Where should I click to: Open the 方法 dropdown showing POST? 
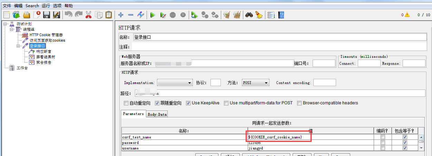coord(255,83)
